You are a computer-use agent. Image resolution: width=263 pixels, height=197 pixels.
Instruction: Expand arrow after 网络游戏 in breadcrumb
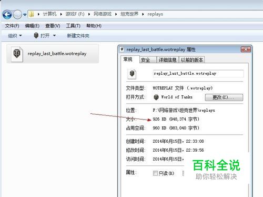[116, 14]
